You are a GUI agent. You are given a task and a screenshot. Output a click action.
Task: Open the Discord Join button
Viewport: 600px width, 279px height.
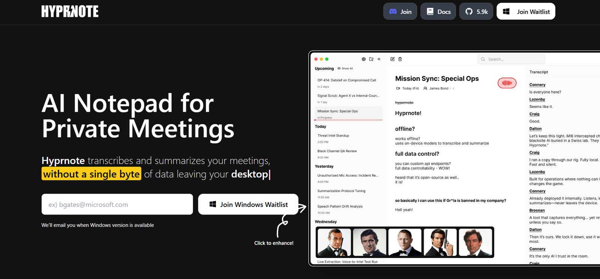click(x=400, y=12)
